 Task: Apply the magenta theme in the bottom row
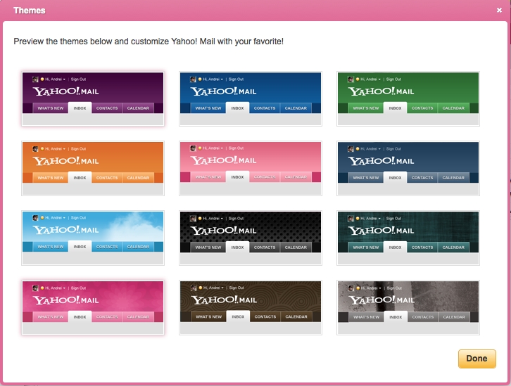tap(93, 307)
